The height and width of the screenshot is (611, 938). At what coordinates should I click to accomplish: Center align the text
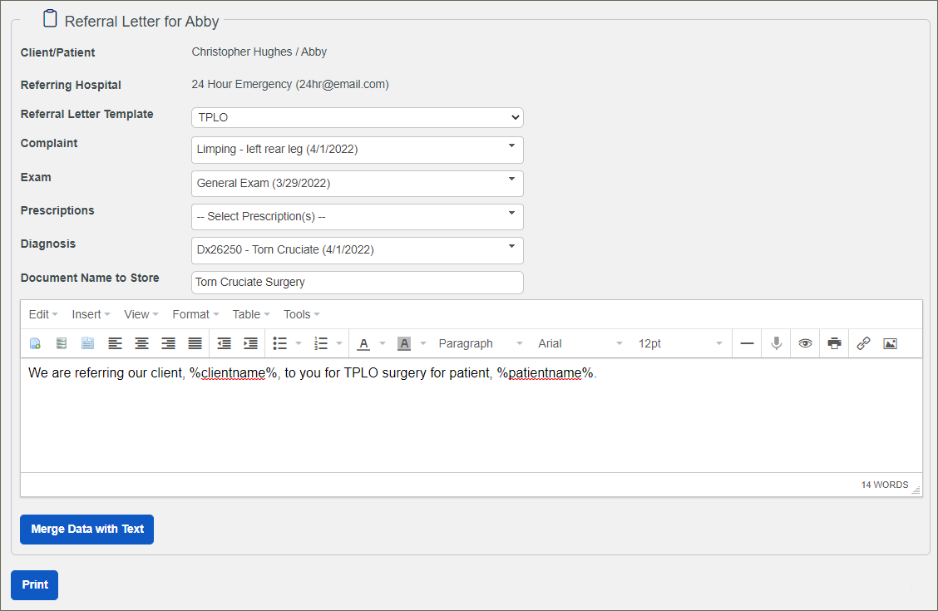coord(141,344)
